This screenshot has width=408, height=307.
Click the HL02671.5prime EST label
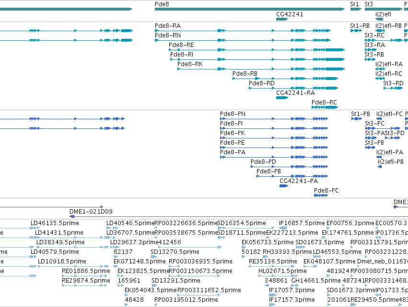[x=282, y=271]
